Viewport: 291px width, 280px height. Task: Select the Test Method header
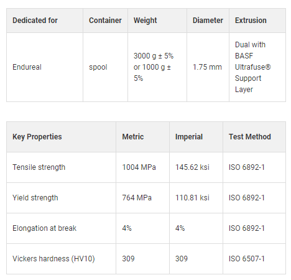coord(250,137)
